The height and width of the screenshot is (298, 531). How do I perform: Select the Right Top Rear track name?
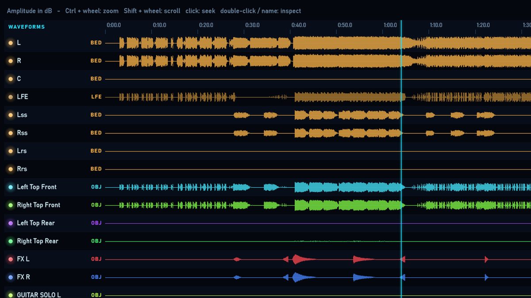38,241
